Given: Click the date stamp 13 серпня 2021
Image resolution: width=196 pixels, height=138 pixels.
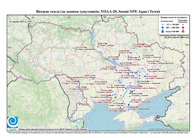Looking at the screenshot, I should tap(20, 22).
